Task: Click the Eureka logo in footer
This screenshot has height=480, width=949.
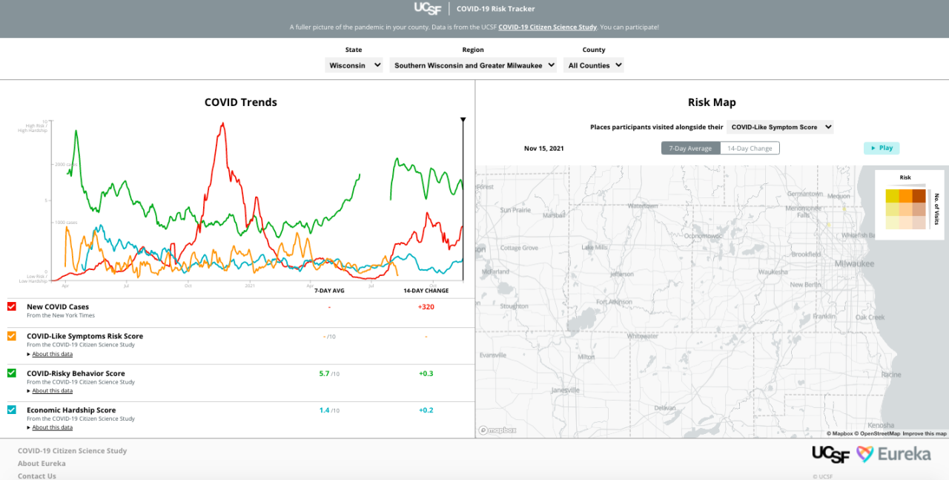Action: [x=893, y=454]
